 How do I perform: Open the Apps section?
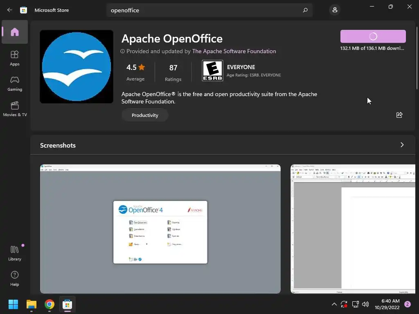(x=15, y=58)
